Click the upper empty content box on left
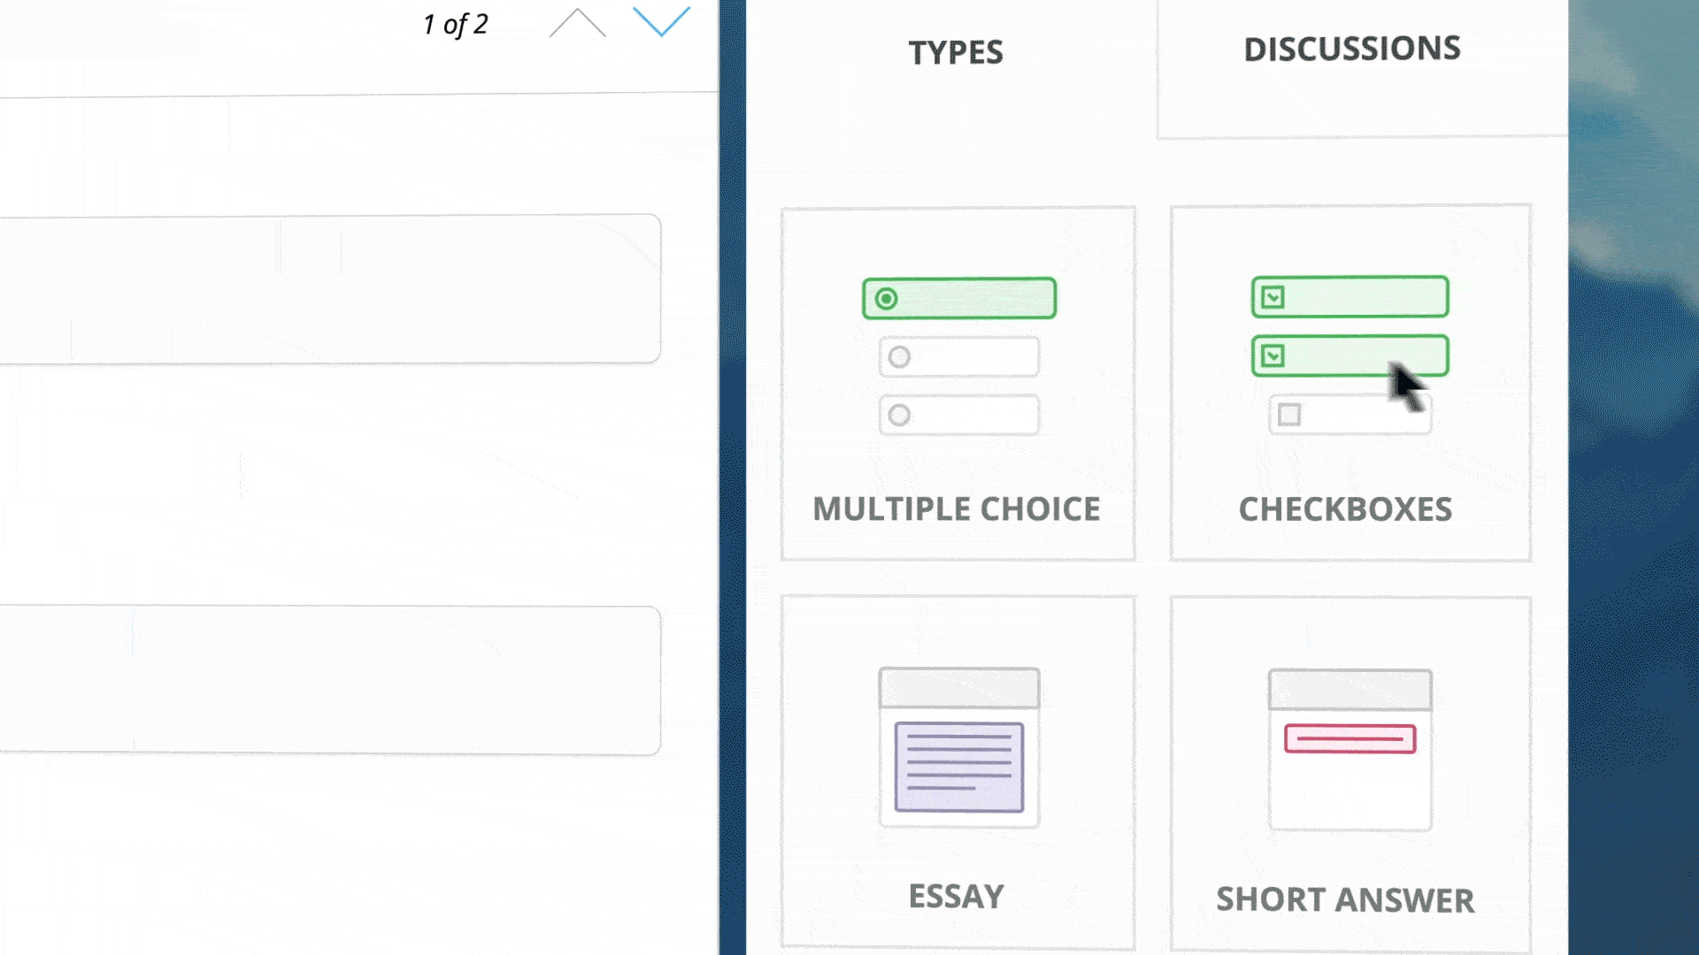This screenshot has width=1699, height=955. [330, 288]
